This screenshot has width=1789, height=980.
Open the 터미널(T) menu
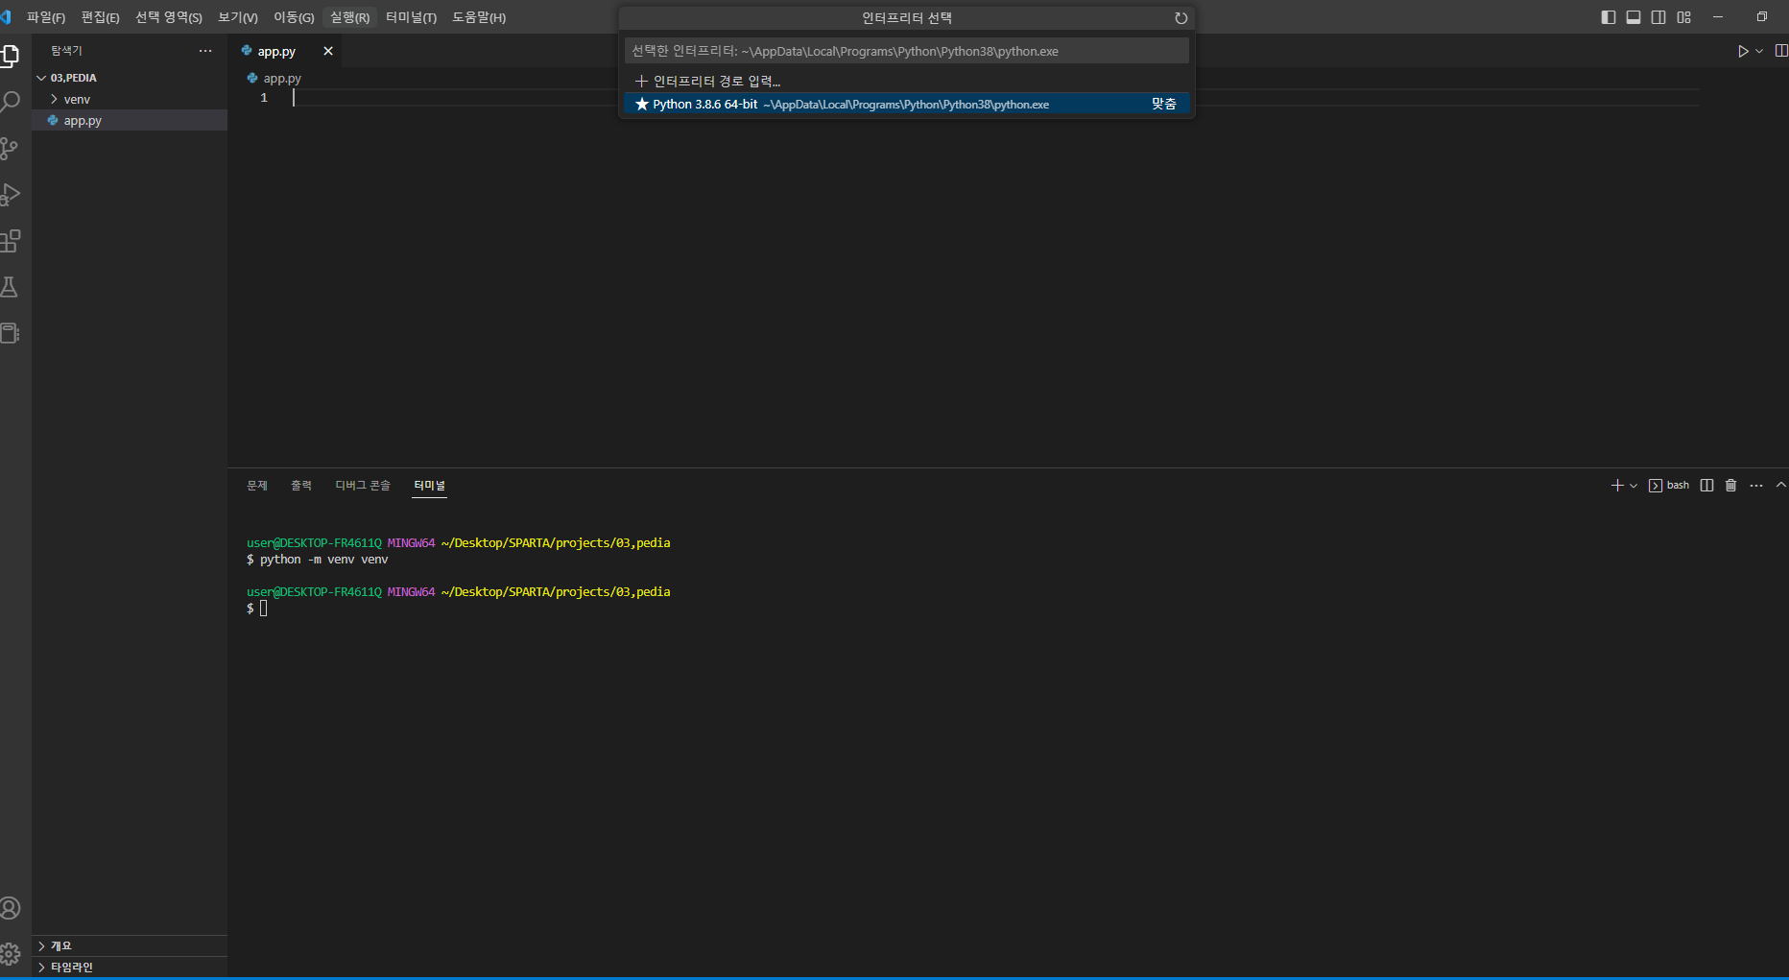[x=411, y=17]
